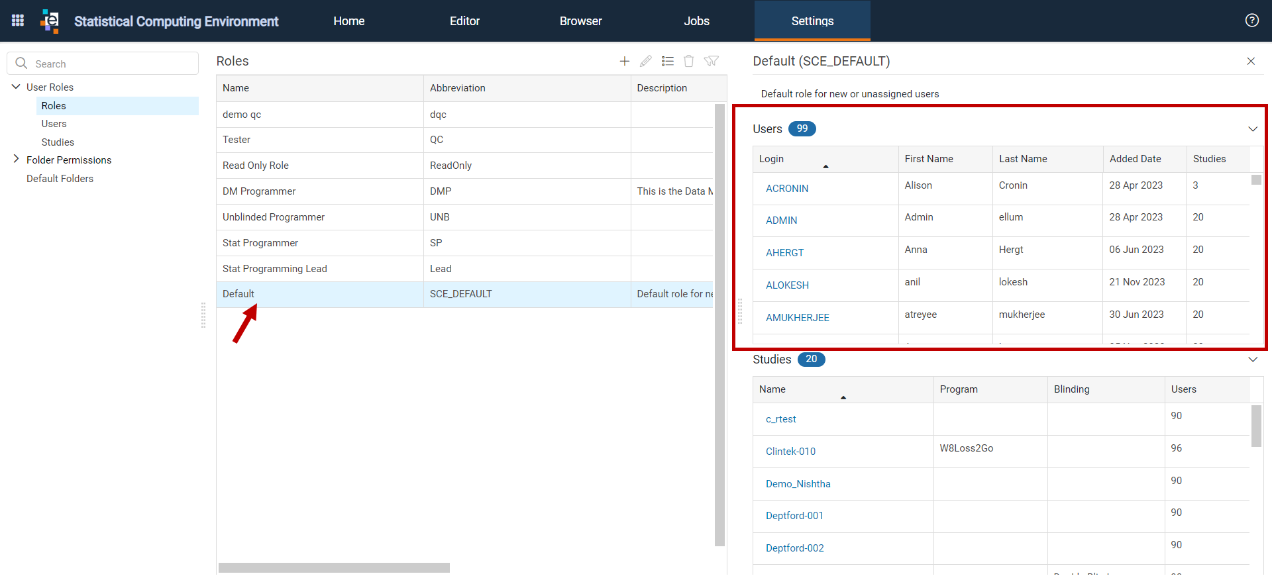This screenshot has width=1272, height=582.
Task: Collapse the User Roles tree node
Action: (16, 87)
